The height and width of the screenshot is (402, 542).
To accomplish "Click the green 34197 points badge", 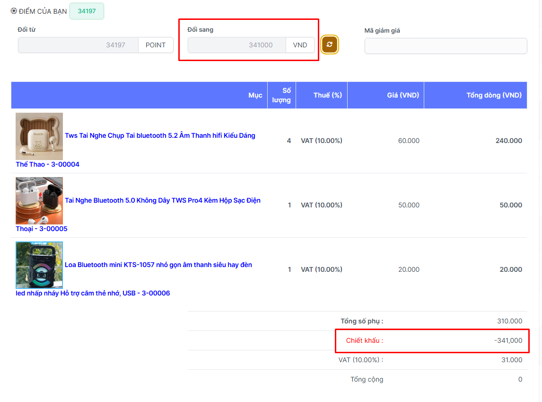I will 87,11.
